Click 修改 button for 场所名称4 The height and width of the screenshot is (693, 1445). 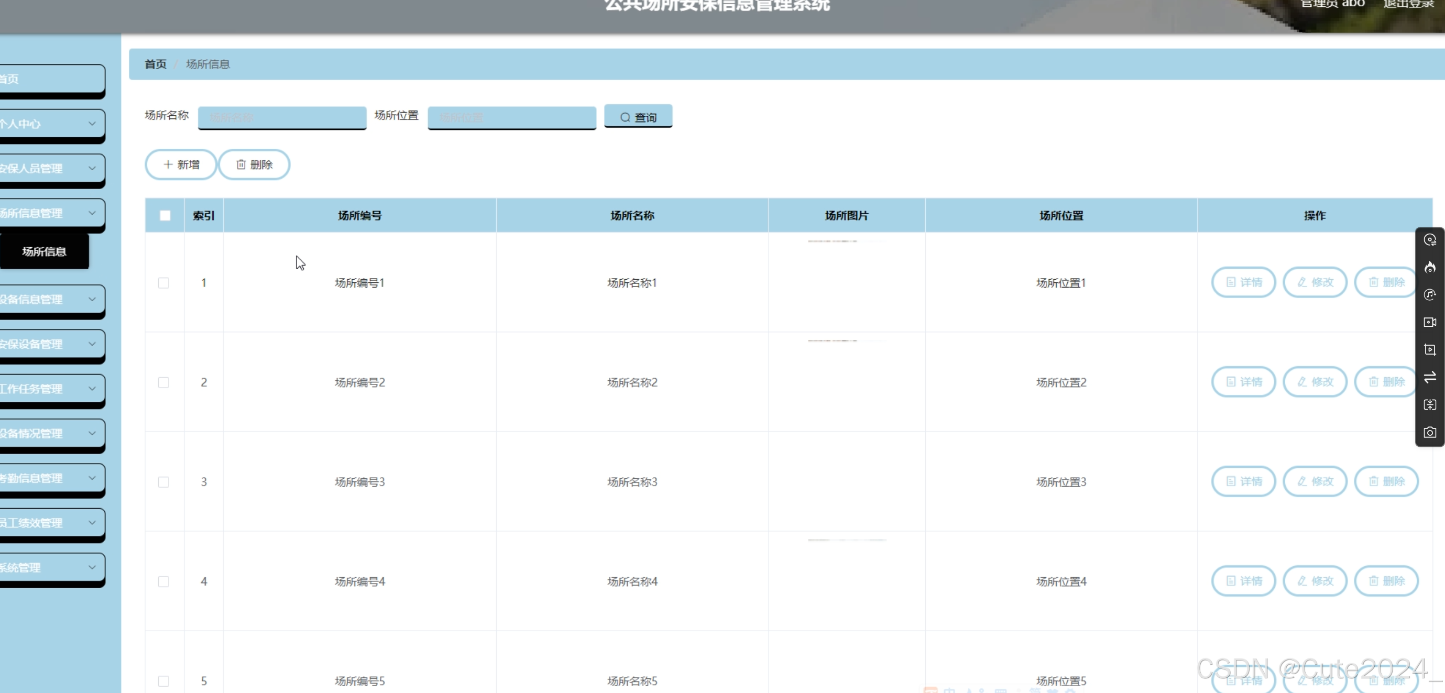(x=1315, y=581)
